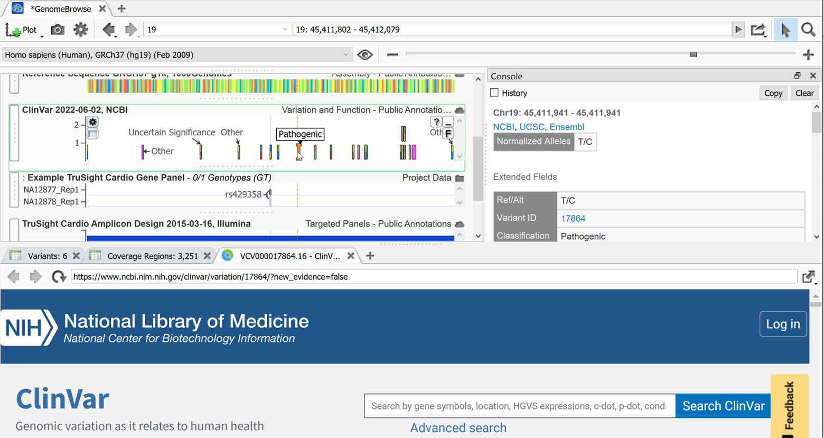Open the Variant ID 17864 link
The width and height of the screenshot is (824, 438).
[x=573, y=218]
